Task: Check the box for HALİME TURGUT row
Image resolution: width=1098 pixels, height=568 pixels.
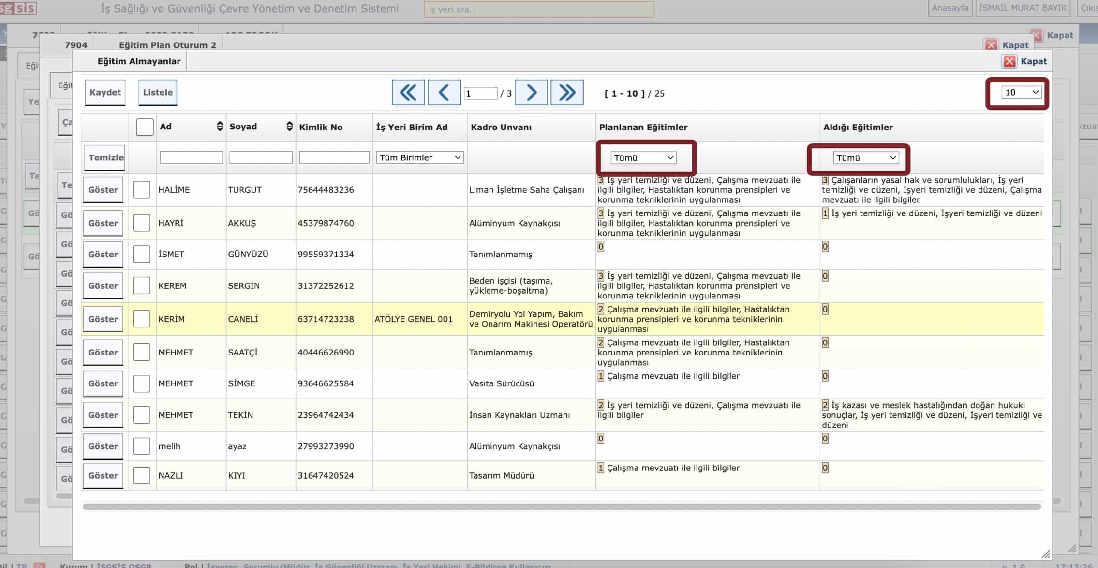Action: coord(141,189)
